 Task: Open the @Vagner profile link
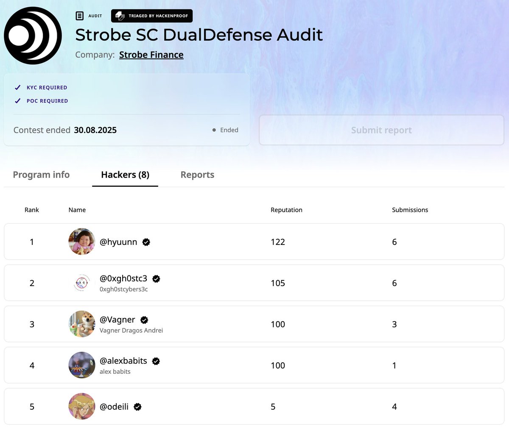(x=117, y=320)
